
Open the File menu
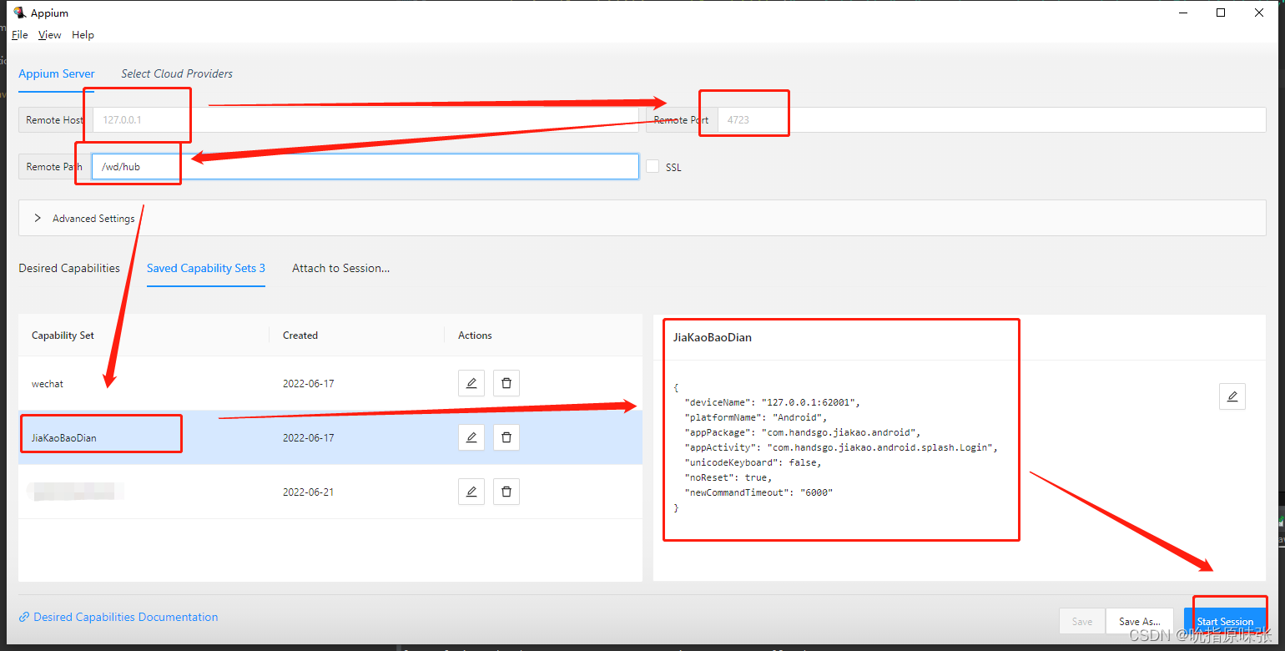pyautogui.click(x=20, y=35)
